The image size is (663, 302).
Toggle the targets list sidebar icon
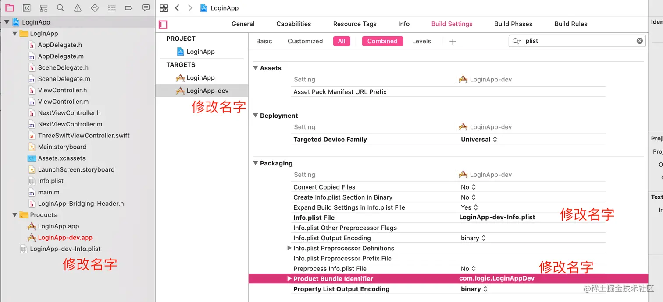pos(163,25)
